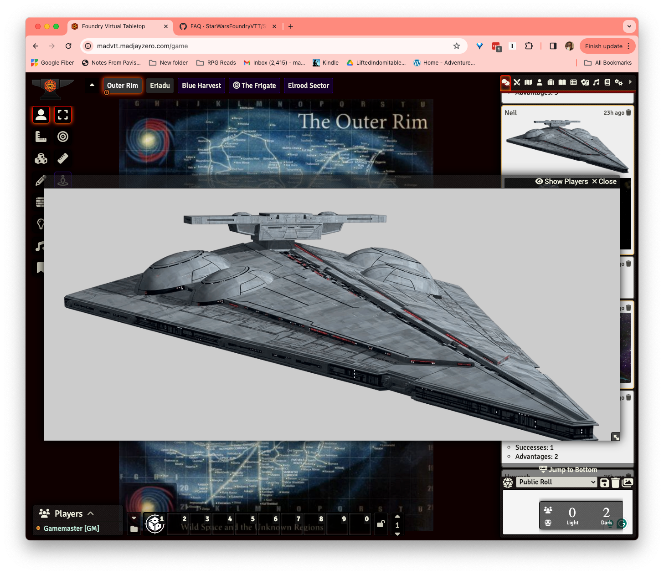Select the Walls brick tool

coord(40,202)
